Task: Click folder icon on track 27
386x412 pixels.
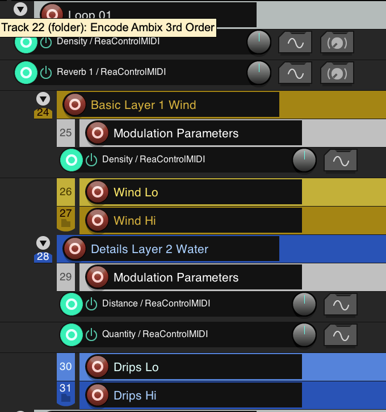Action: pos(66,224)
